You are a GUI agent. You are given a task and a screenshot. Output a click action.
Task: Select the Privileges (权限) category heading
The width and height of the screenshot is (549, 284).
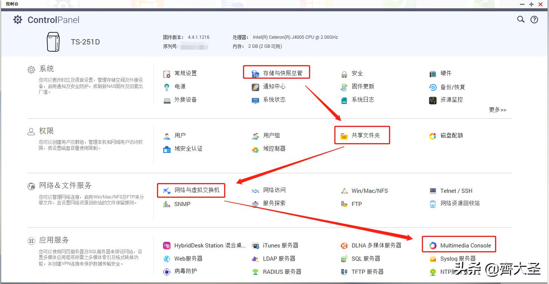(46, 131)
